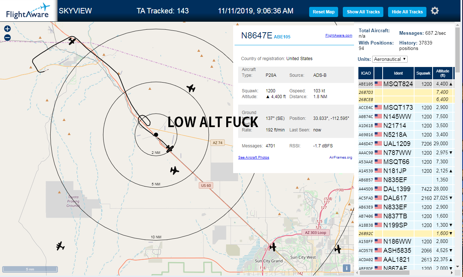Click the 5 nm map scale bar

[x=30, y=269]
